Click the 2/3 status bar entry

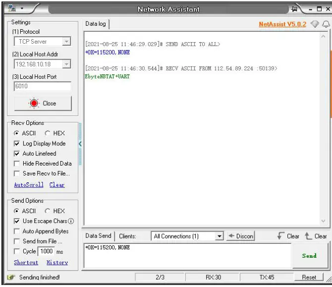(160, 277)
